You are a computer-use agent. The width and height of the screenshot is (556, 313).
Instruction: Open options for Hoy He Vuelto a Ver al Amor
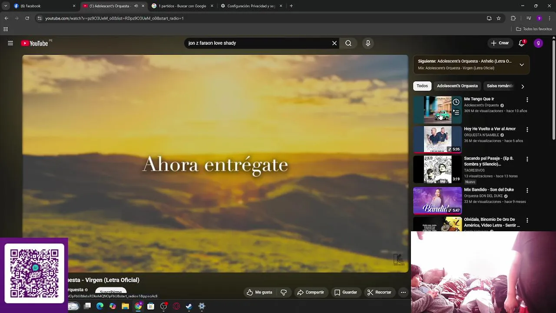[527, 130]
